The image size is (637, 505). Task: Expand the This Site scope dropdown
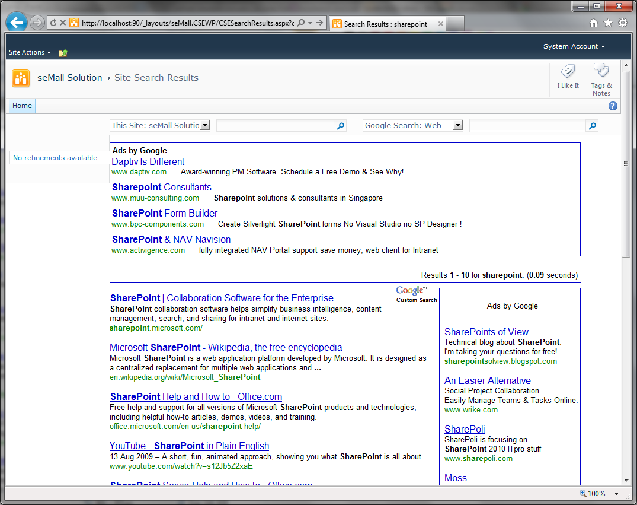click(x=204, y=125)
